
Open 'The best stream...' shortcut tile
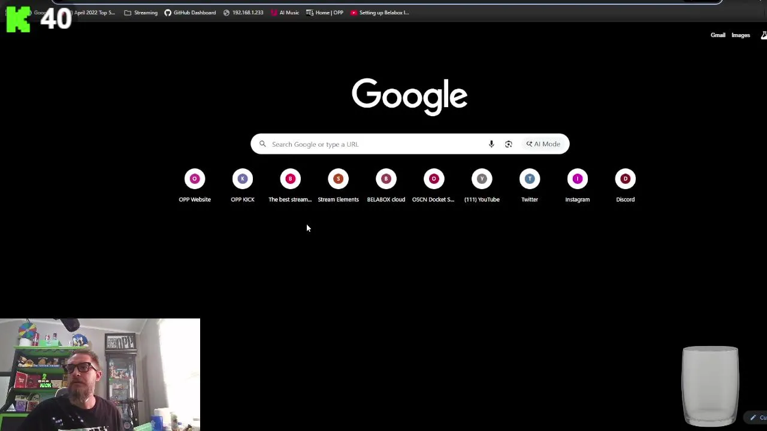coord(290,187)
